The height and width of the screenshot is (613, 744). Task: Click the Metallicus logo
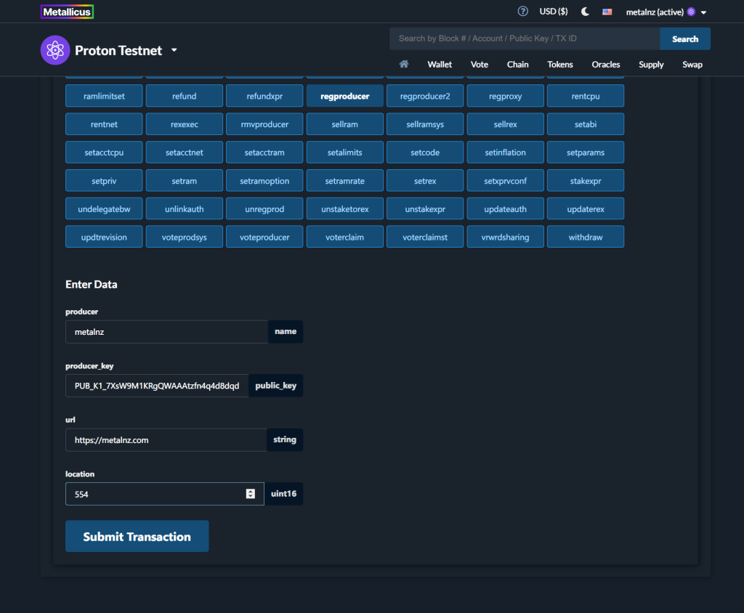tap(67, 12)
